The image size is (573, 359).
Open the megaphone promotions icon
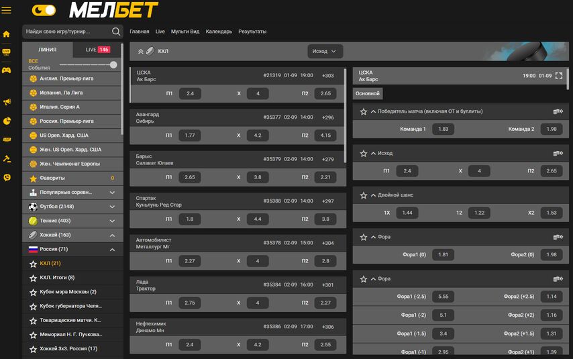click(7, 102)
